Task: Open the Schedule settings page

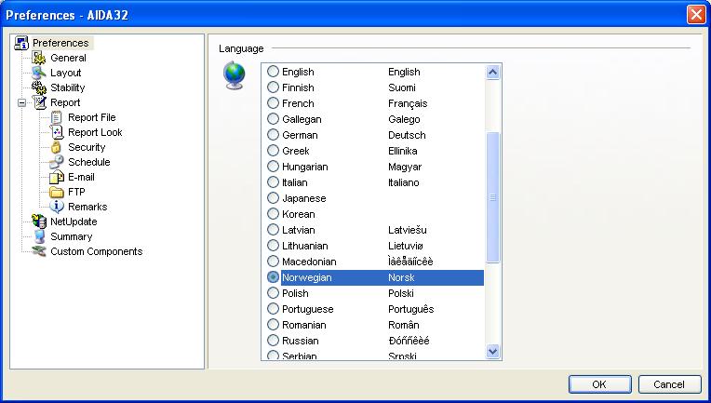Action: coord(89,162)
